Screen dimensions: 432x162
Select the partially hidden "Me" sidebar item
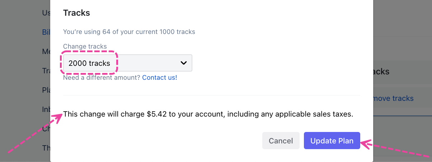[46, 51]
